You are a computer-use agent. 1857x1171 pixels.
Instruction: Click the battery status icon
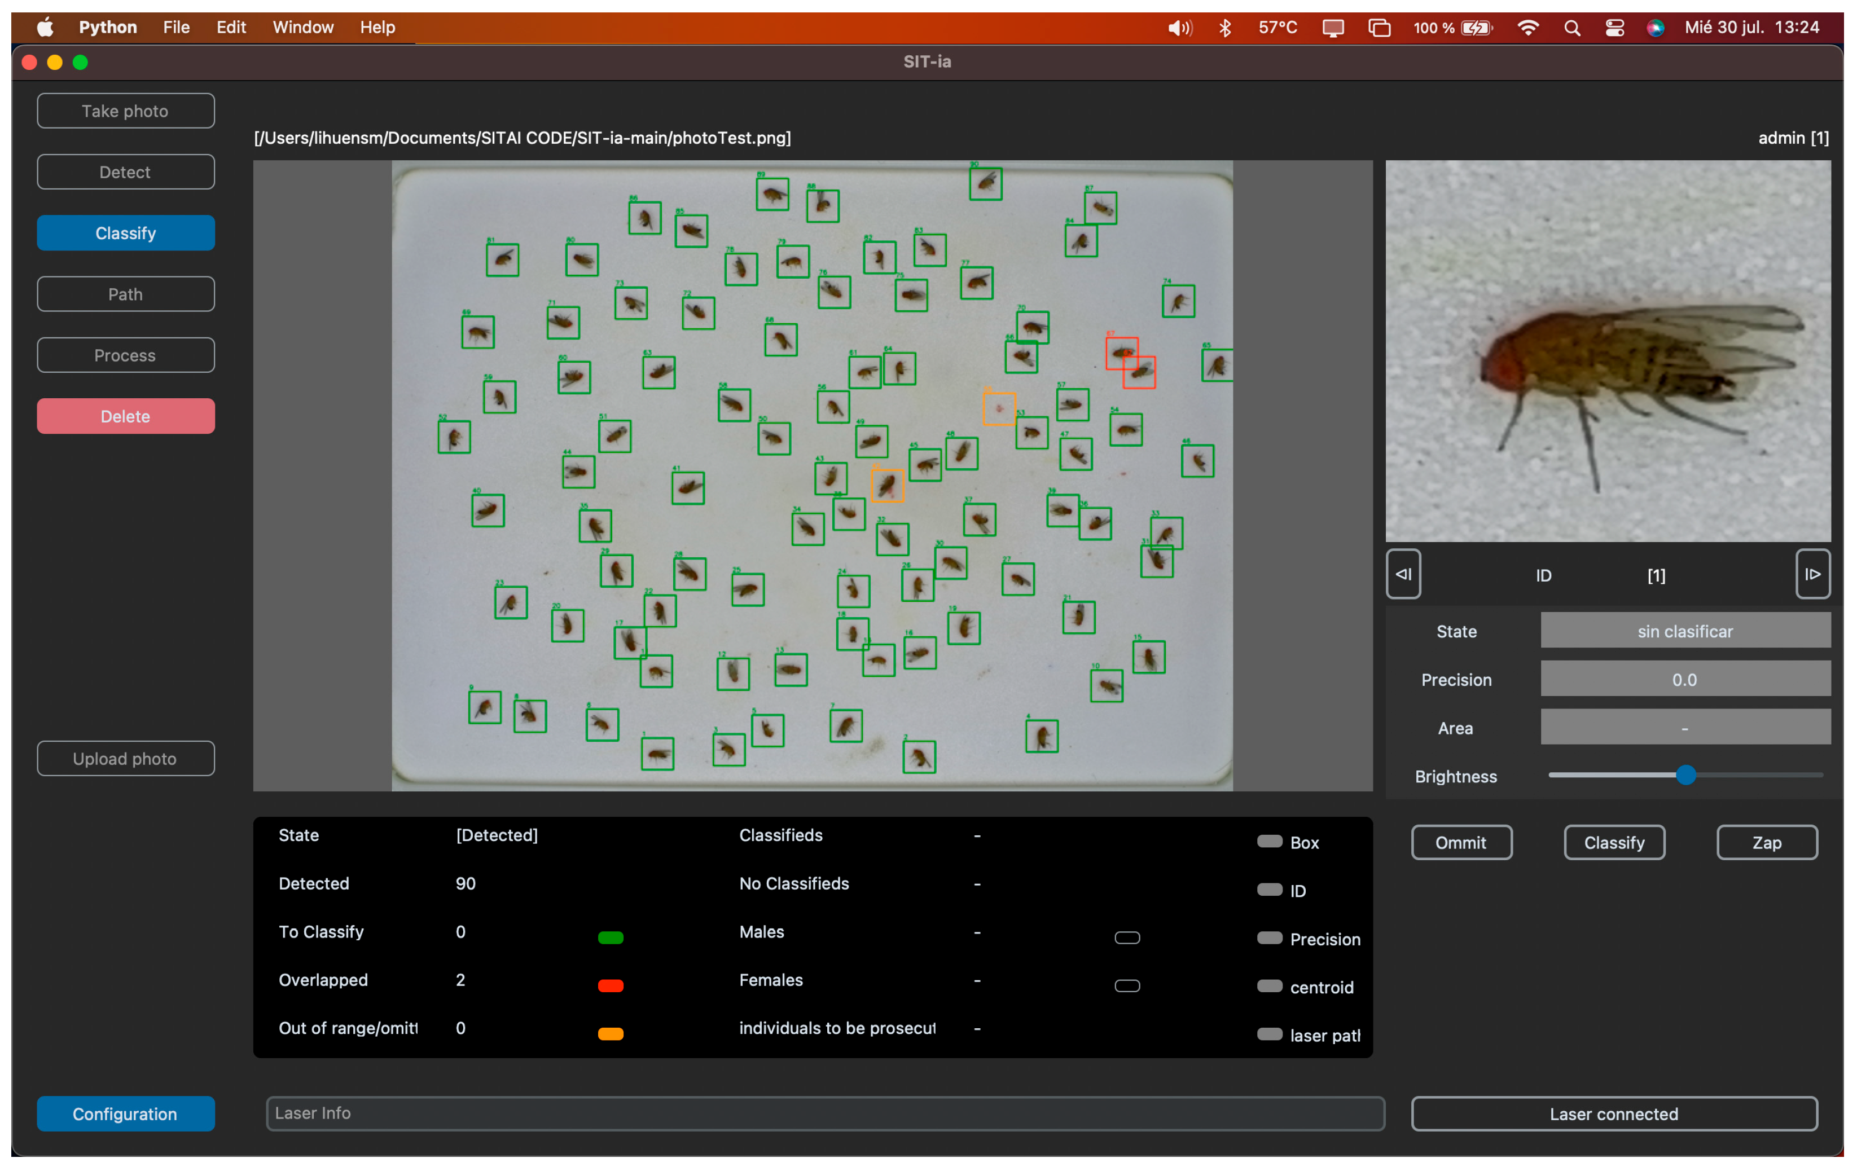pyautogui.click(x=1476, y=29)
